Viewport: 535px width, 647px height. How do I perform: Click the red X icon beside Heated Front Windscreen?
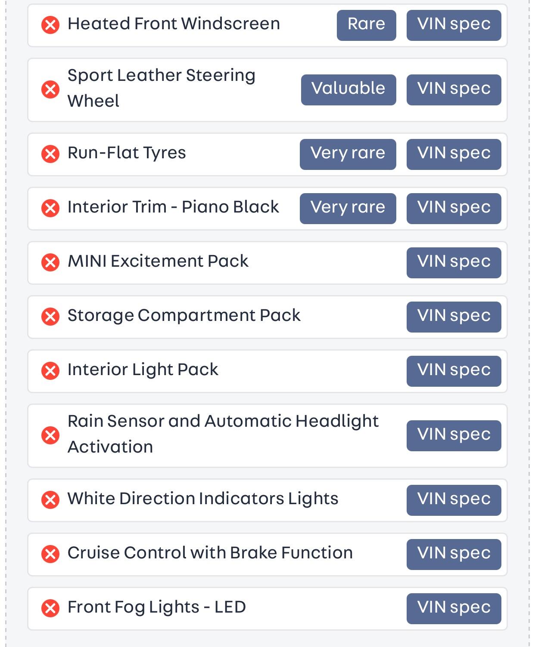pos(50,25)
